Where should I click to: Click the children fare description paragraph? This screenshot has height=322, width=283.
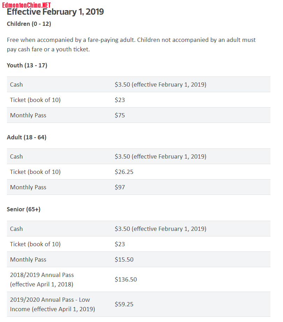pos(131,45)
